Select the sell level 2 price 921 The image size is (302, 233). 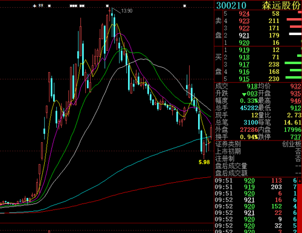(244, 36)
